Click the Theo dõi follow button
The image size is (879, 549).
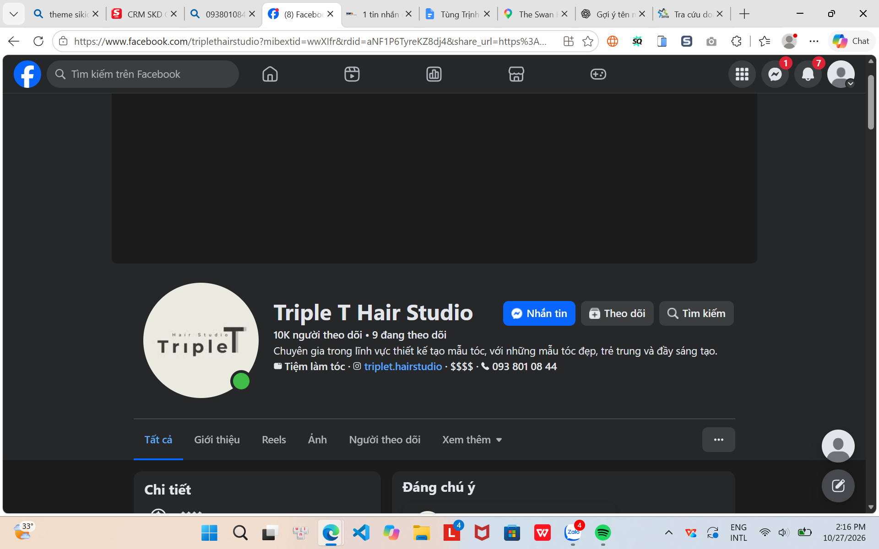click(617, 313)
